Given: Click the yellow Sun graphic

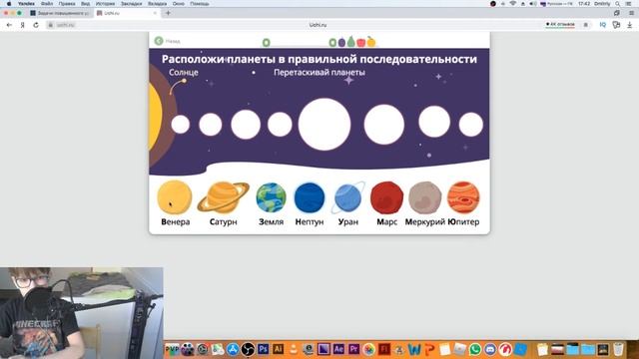Looking at the screenshot, I should pyautogui.click(x=156, y=118).
